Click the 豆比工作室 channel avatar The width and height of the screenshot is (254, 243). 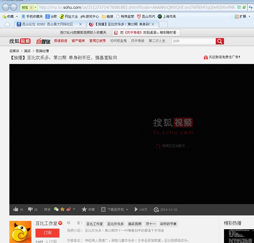coord(20,232)
